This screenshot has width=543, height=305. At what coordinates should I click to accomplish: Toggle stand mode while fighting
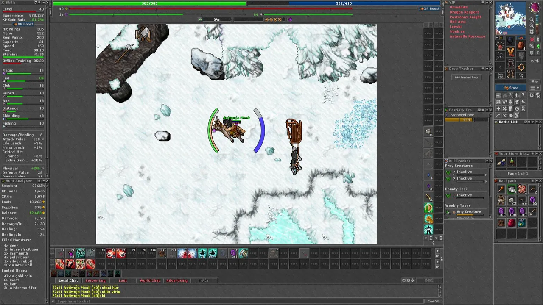pyautogui.click(x=538, y=39)
